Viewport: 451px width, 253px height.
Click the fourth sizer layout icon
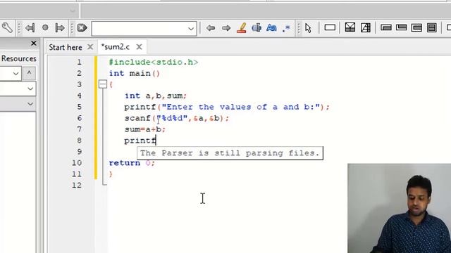[432, 28]
